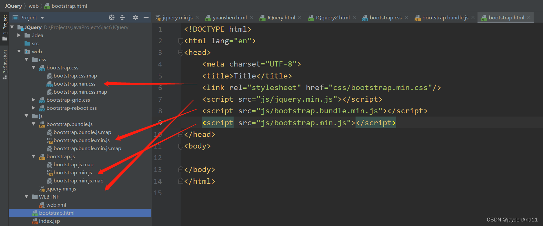The width and height of the screenshot is (543, 226).
Task: Click bootstrap.html breadcrumb in navigation bar
Action: pos(66,6)
